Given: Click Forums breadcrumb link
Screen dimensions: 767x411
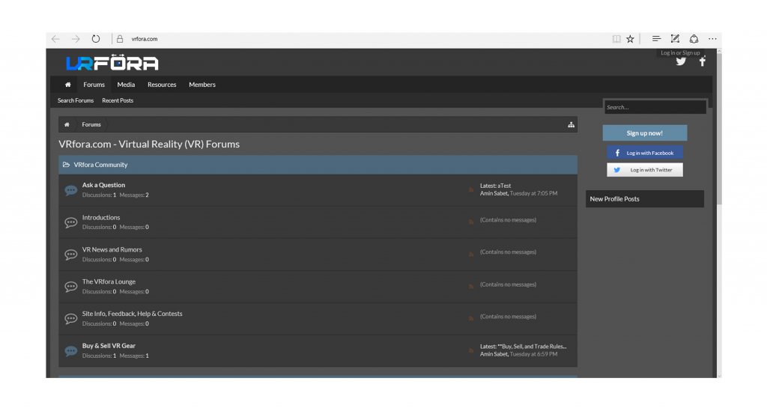Looking at the screenshot, I should pos(91,124).
